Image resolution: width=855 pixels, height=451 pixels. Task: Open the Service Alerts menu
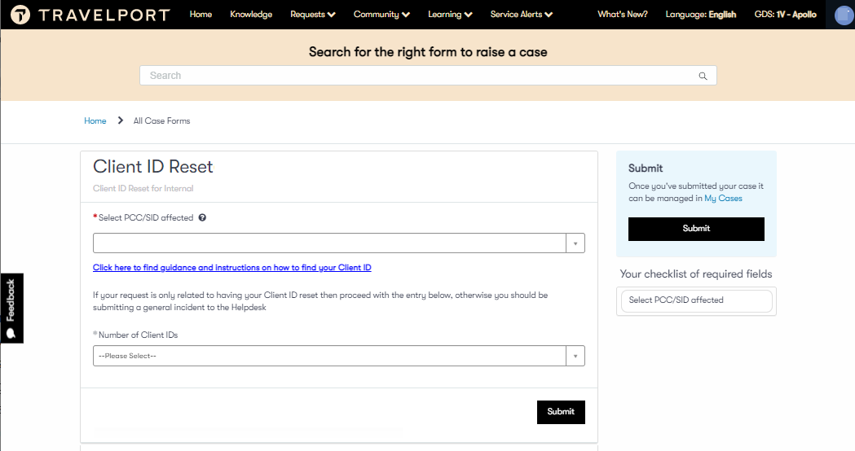point(522,15)
